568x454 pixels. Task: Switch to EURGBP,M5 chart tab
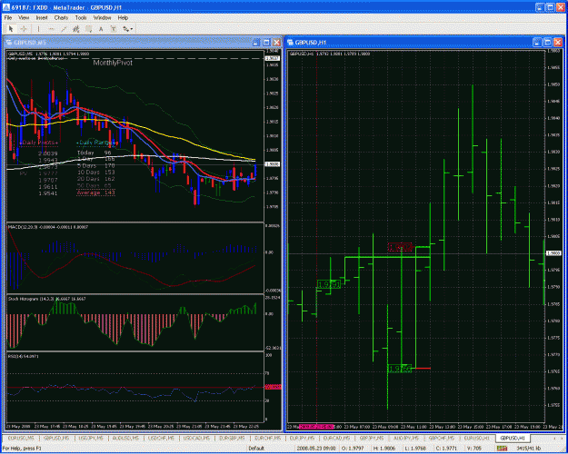click(x=232, y=439)
